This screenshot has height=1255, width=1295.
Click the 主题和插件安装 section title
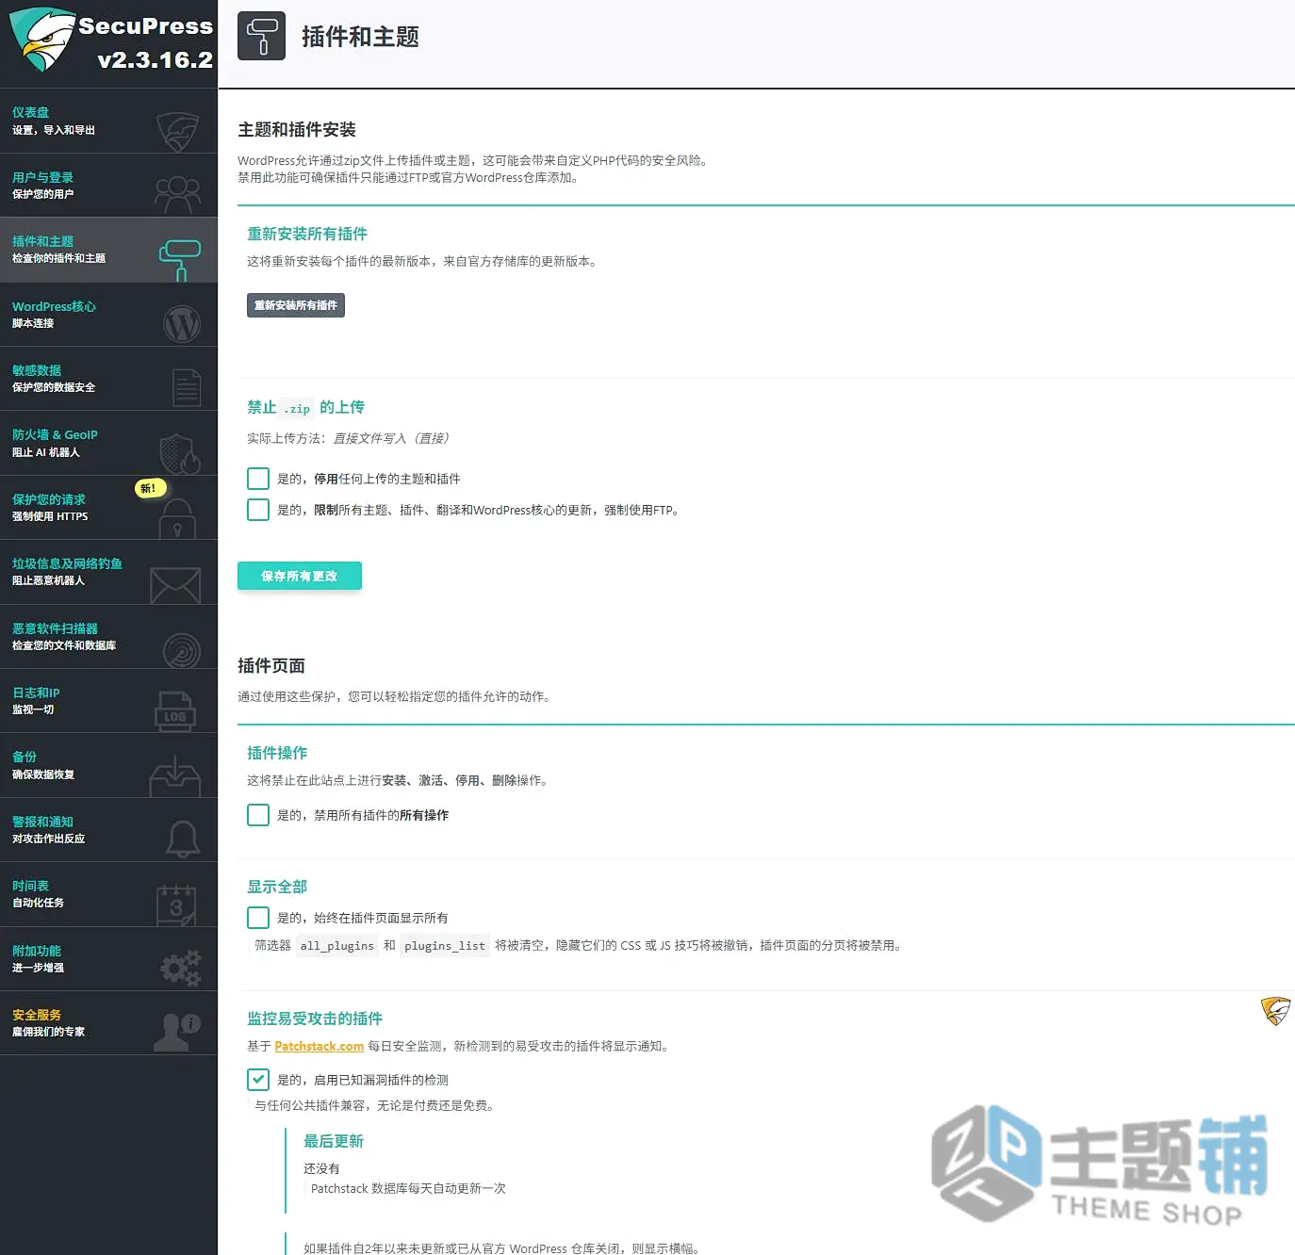point(297,130)
